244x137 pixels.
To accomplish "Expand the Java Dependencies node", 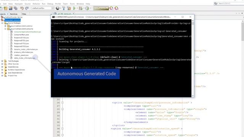I will [x=2, y=73].
